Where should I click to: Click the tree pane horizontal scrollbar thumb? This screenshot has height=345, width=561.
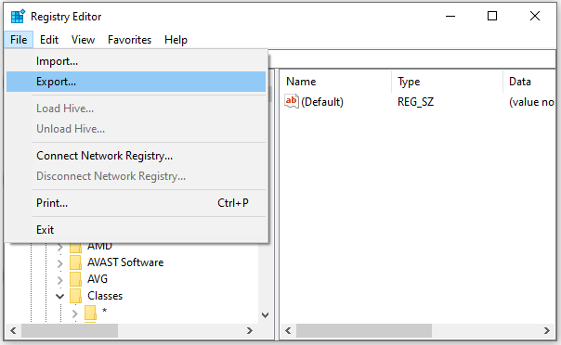pyautogui.click(x=70, y=331)
